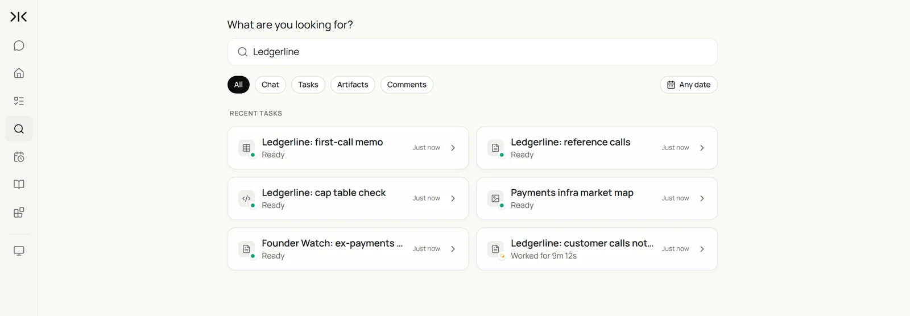Expand chevron on Founder Watch task
Screen dimensions: 910x316
pos(453,249)
